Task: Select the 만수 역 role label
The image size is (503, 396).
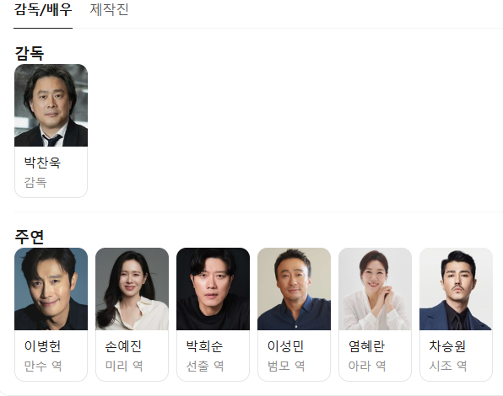Action: pyautogui.click(x=43, y=366)
